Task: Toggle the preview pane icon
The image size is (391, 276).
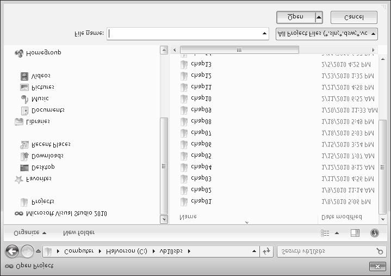Action: (355, 233)
